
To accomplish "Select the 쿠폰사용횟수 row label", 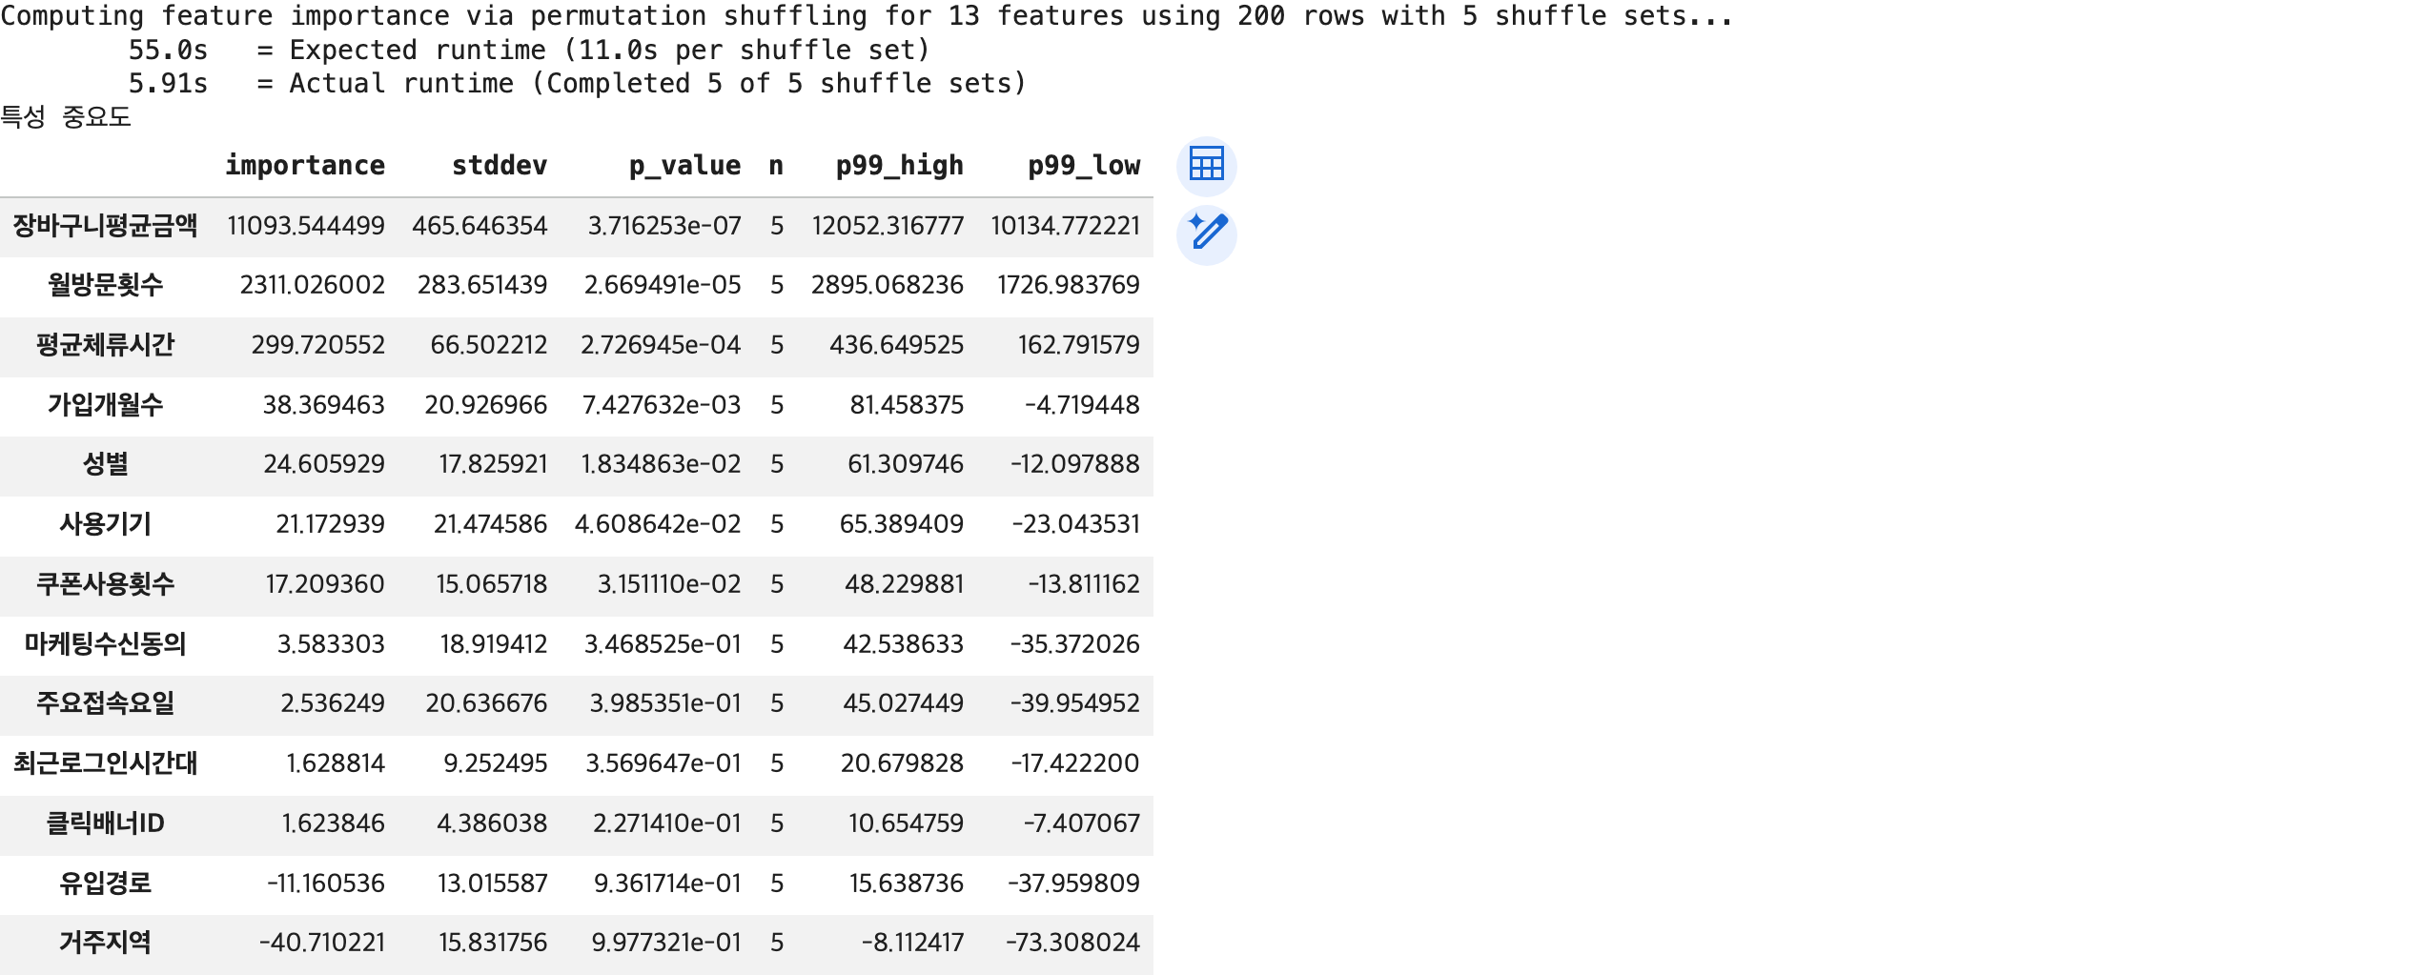I will [x=105, y=584].
